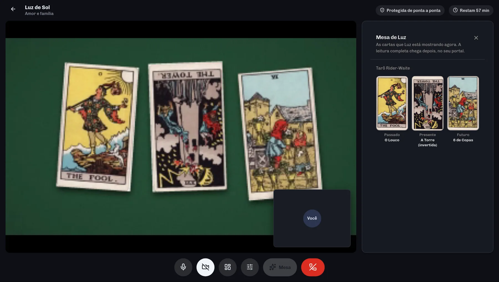The image size is (499, 282).
Task: Click the Futuro label under the third card
Action: [463, 135]
